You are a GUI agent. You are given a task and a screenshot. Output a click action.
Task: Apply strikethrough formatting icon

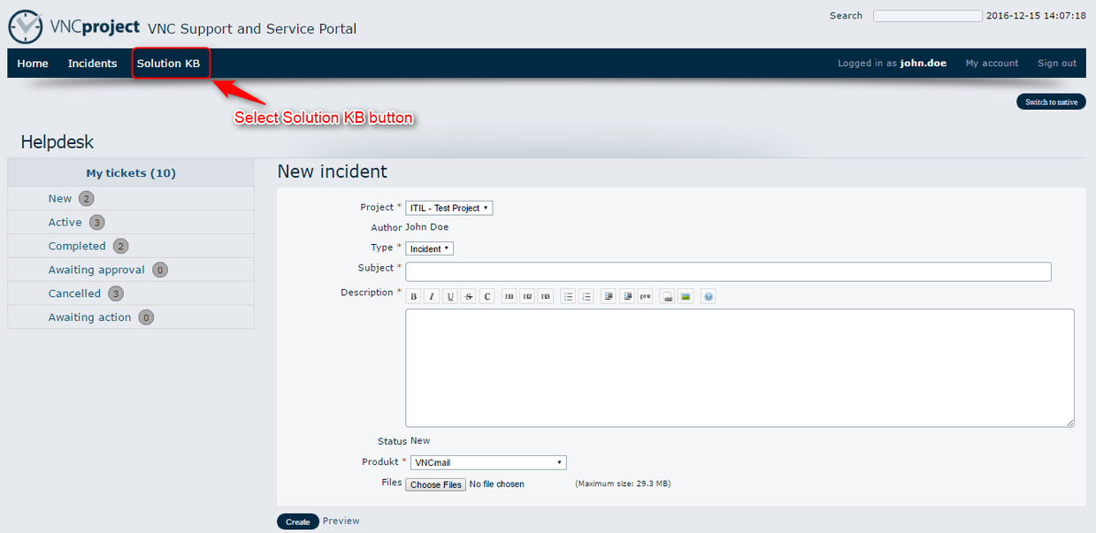point(469,297)
